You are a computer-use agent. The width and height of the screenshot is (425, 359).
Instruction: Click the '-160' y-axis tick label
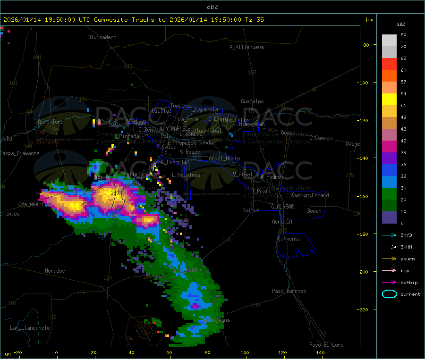point(363,196)
